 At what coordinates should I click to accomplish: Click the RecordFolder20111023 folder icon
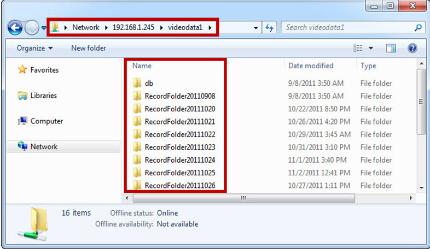[137, 147]
